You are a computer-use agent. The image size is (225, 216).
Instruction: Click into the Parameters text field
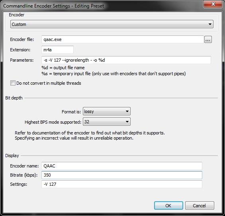click(126, 60)
